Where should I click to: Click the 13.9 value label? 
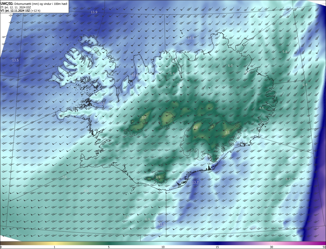(x=94, y=12)
